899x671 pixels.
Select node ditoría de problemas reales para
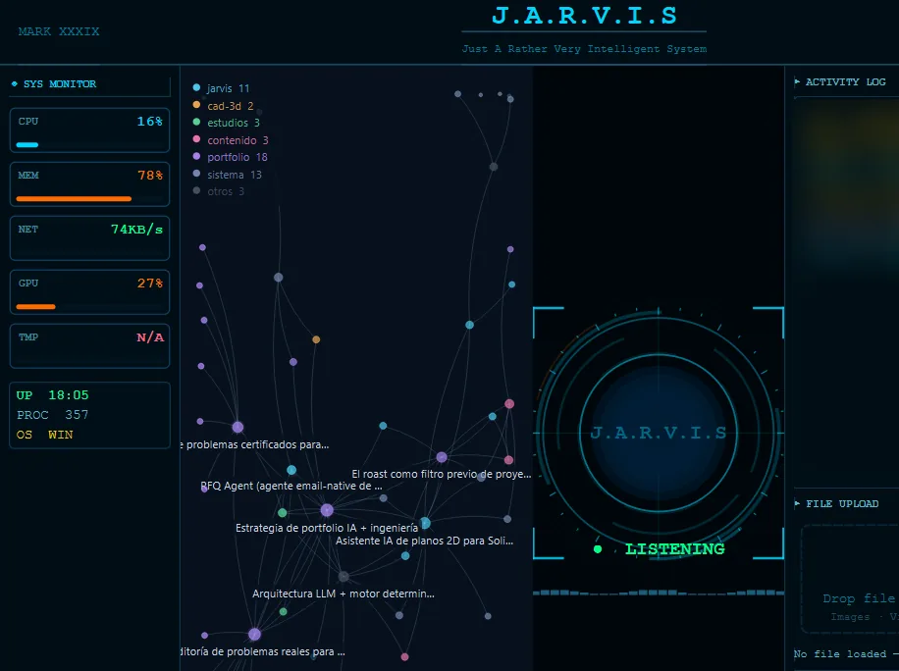(254, 635)
